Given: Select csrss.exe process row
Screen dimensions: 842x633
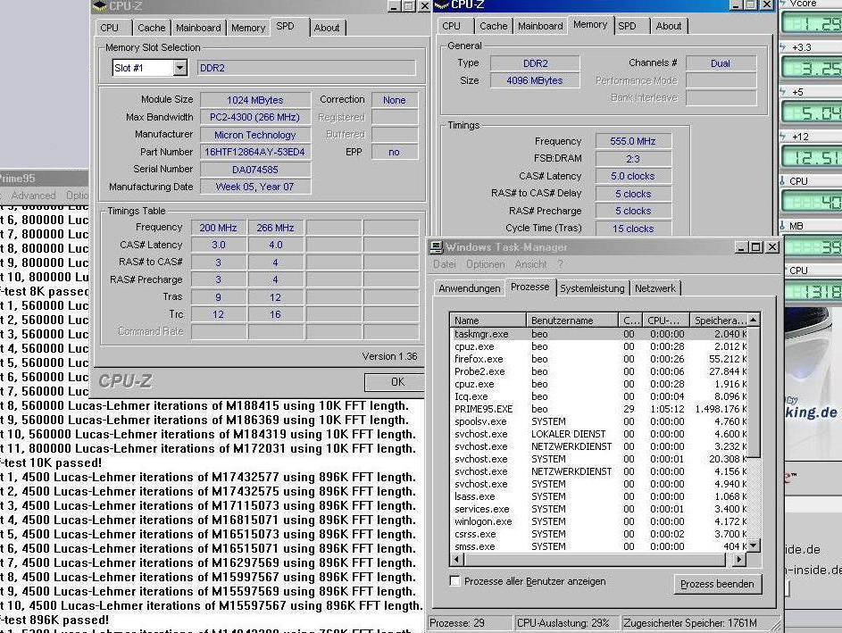Looking at the screenshot, I should 599,534.
